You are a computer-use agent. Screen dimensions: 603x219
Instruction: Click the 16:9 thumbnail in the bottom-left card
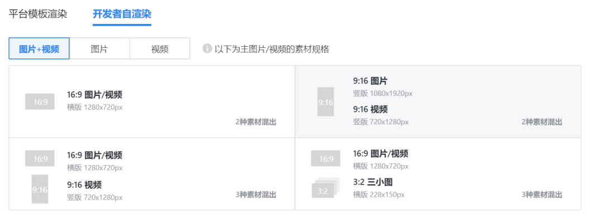point(40,158)
